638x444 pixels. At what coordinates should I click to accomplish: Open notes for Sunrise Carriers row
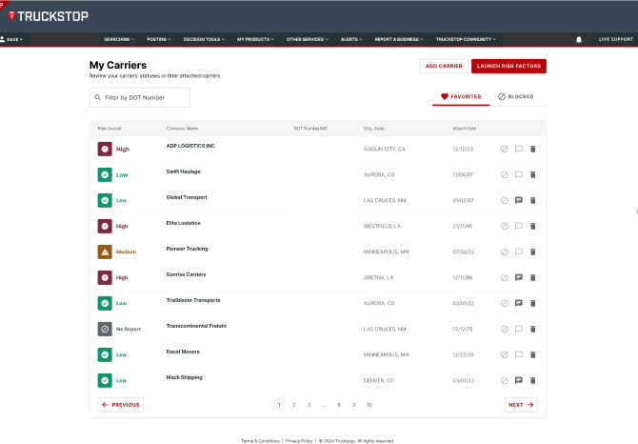click(519, 277)
